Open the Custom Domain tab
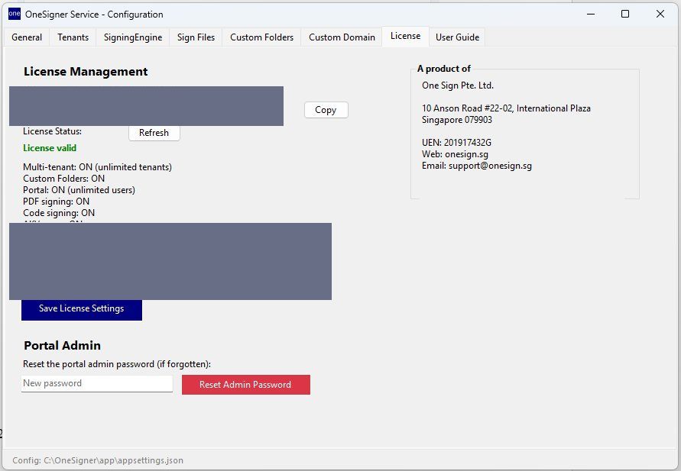 (x=342, y=37)
